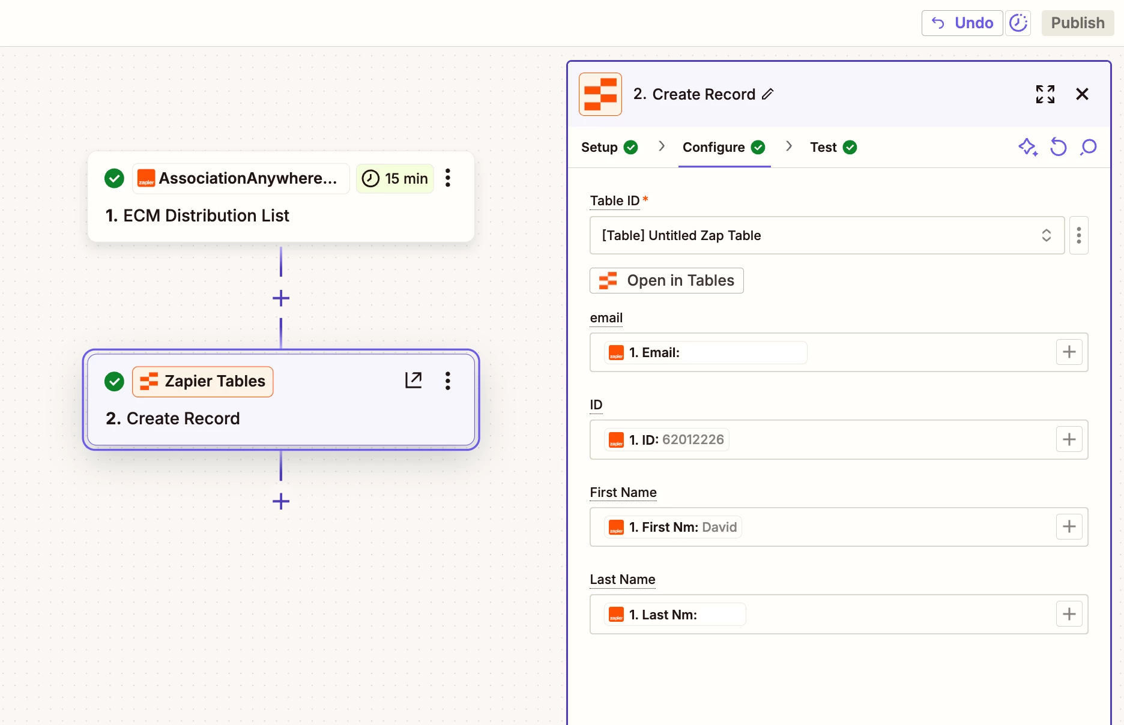Open the Table ID dropdown

(x=827, y=235)
